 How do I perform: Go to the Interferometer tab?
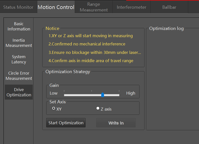click(x=131, y=7)
